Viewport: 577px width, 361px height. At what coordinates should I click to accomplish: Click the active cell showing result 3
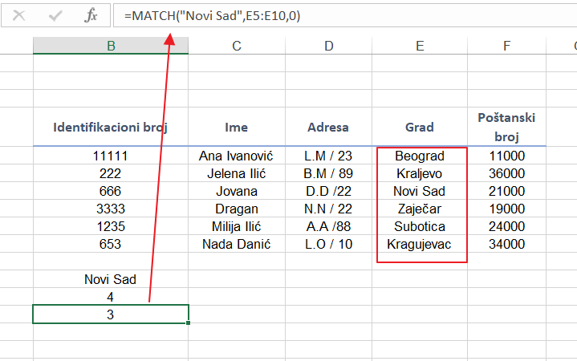(111, 314)
